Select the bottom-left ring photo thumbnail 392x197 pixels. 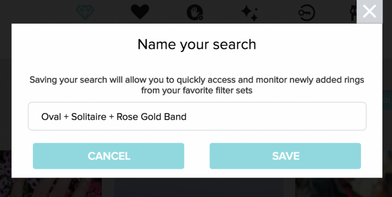51,187
